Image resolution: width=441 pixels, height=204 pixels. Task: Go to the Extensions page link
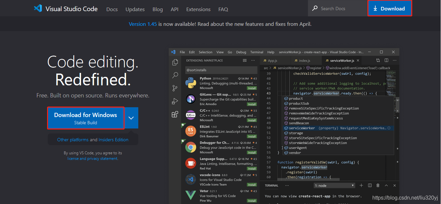point(198,9)
